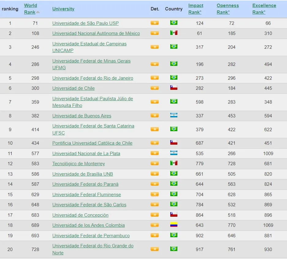The height and width of the screenshot is (259, 287).
Task: Click the World Rank sort arrow indicator
Action: click(38, 12)
